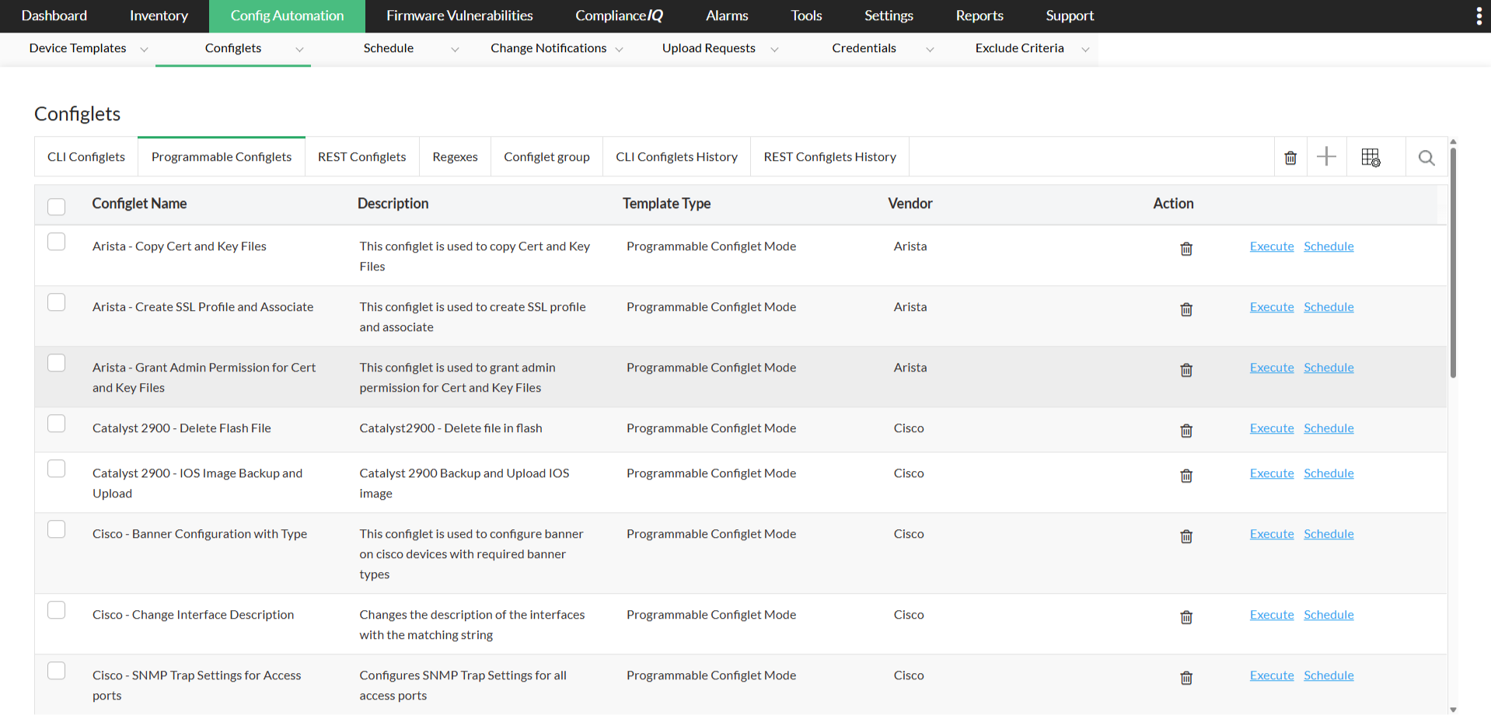Execute Catalyst 2900 - IOS Image Backup
The height and width of the screenshot is (719, 1491).
(x=1272, y=473)
